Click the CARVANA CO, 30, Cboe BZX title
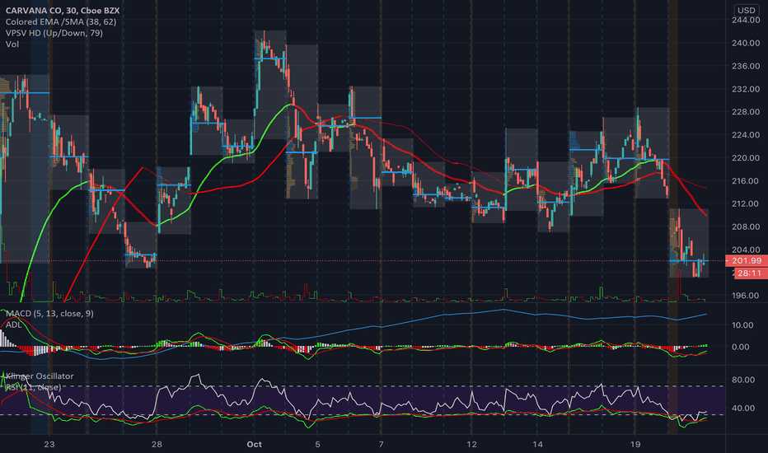Image resolution: width=768 pixels, height=453 pixels. pos(62,10)
